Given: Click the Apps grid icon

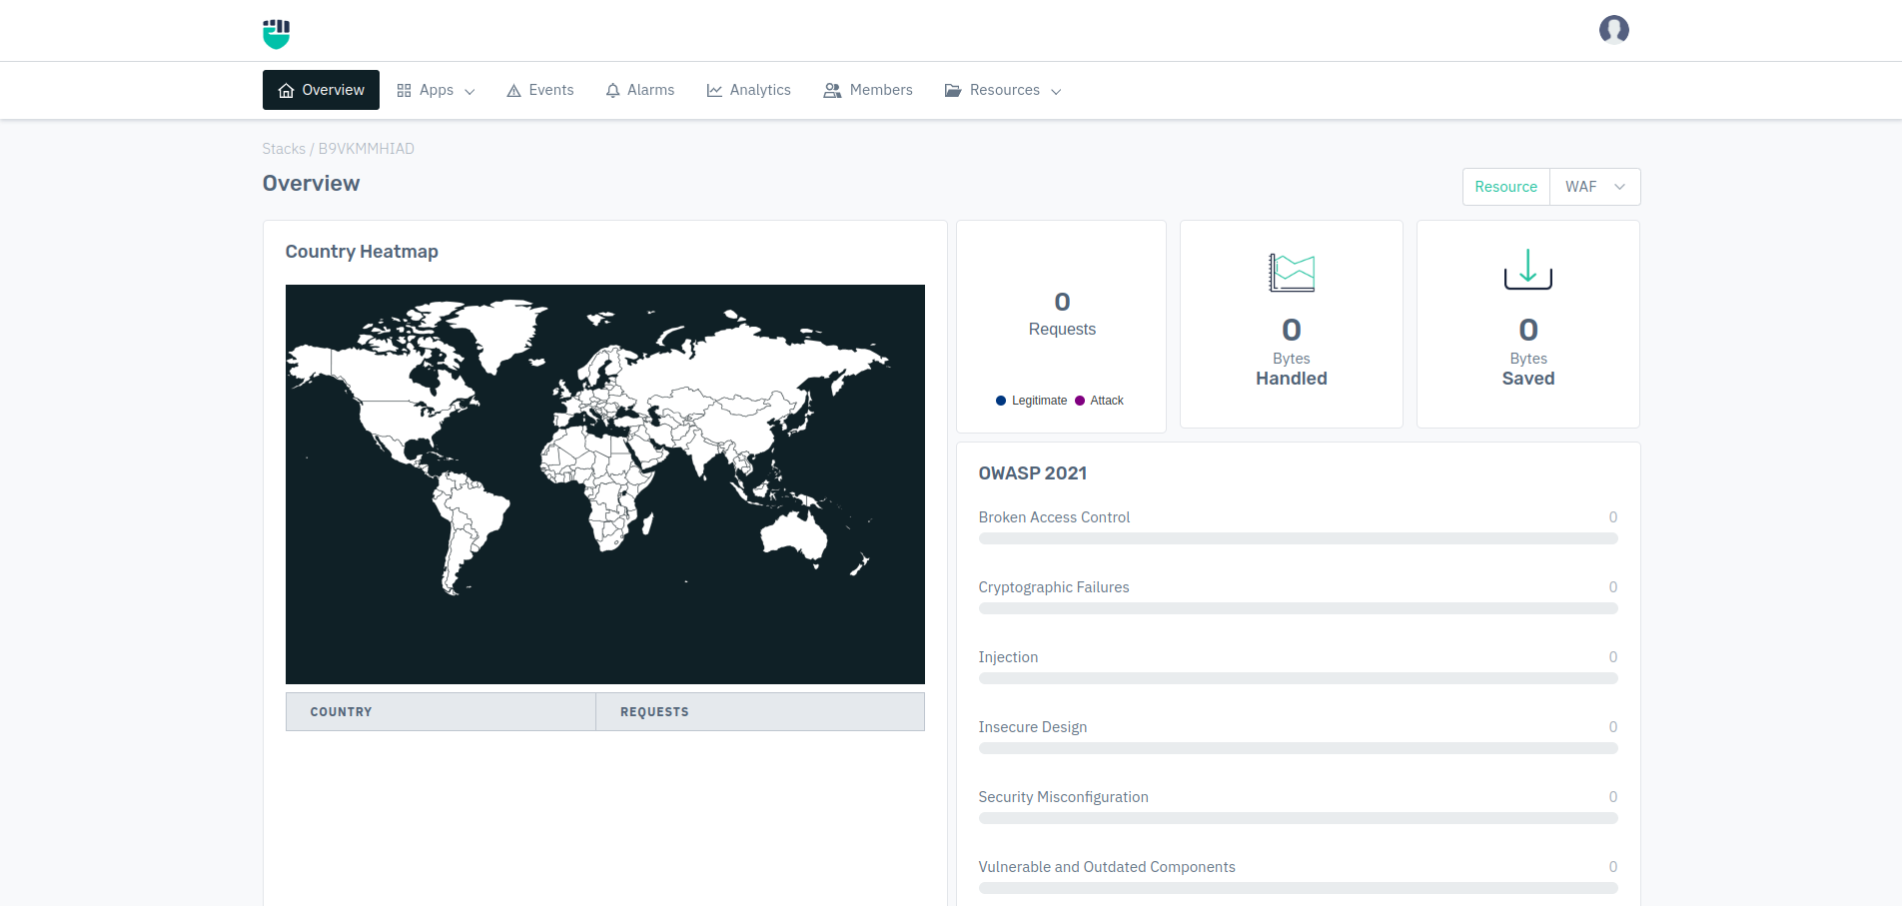Looking at the screenshot, I should pos(404,91).
